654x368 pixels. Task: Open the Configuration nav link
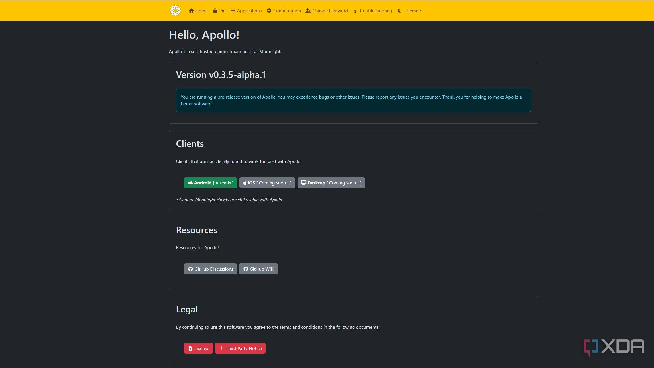[287, 11]
